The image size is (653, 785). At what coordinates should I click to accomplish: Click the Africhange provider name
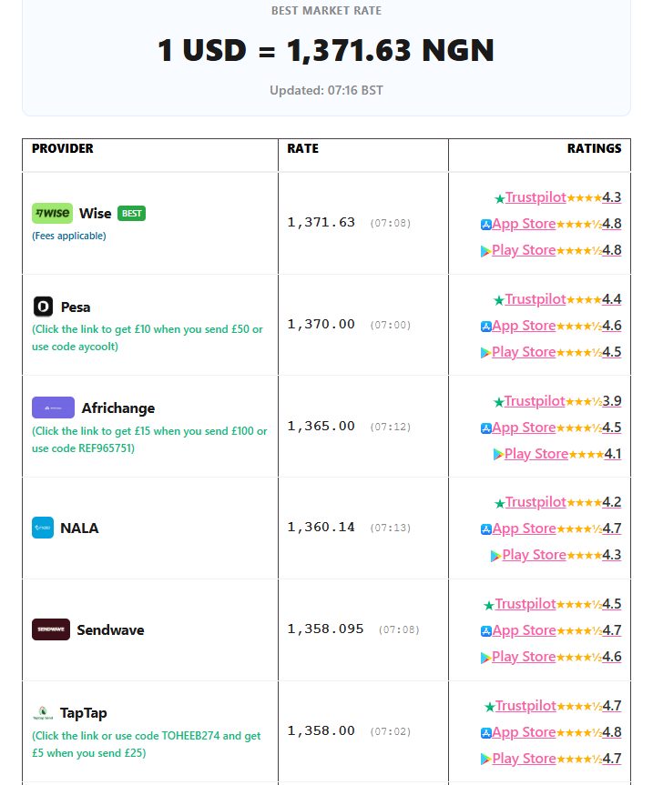click(x=118, y=408)
